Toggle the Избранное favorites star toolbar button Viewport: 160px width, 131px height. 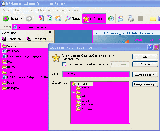point(94,18)
